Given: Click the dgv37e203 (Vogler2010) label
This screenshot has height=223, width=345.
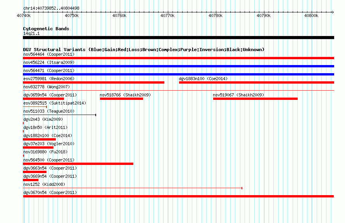Looking at the screenshot, I should [49, 144].
